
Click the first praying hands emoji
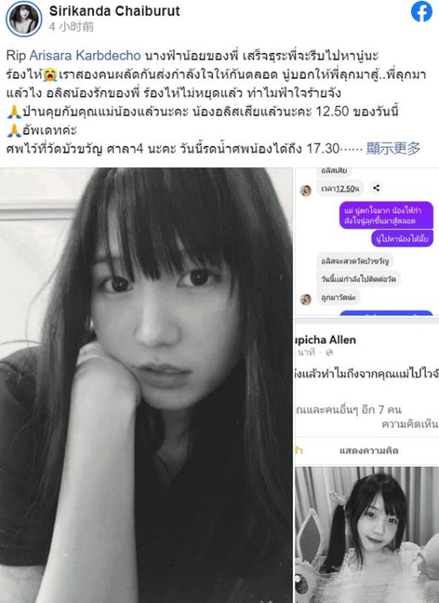pos(14,112)
